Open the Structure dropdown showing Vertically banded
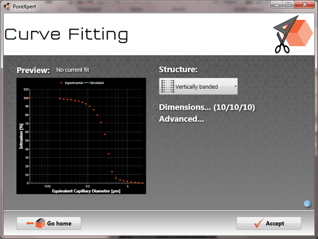The image size is (318, 239). 198,86
